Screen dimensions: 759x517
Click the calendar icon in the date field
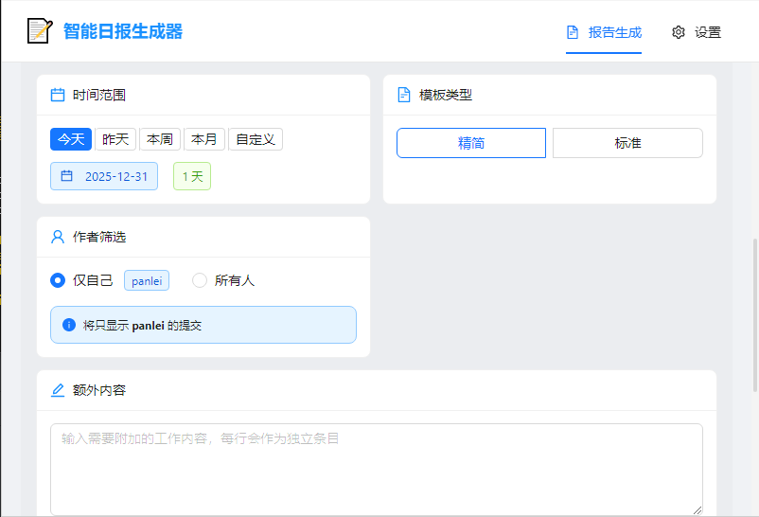pos(67,176)
